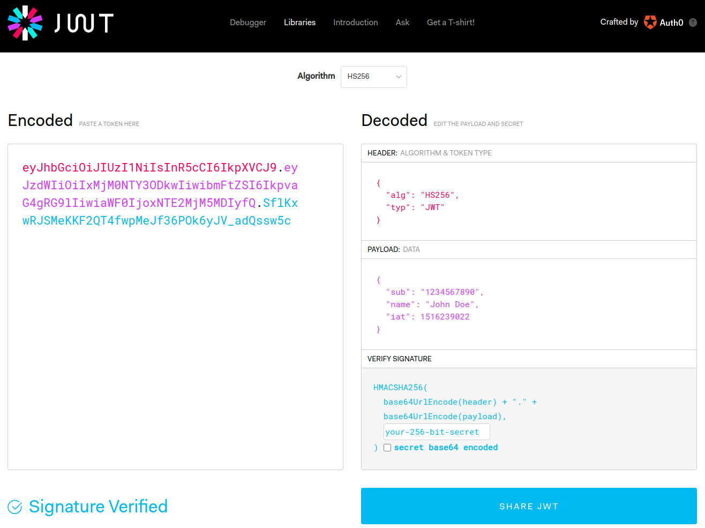Click the red header segment of encoded token
This screenshot has height=528, width=705.
(149, 168)
